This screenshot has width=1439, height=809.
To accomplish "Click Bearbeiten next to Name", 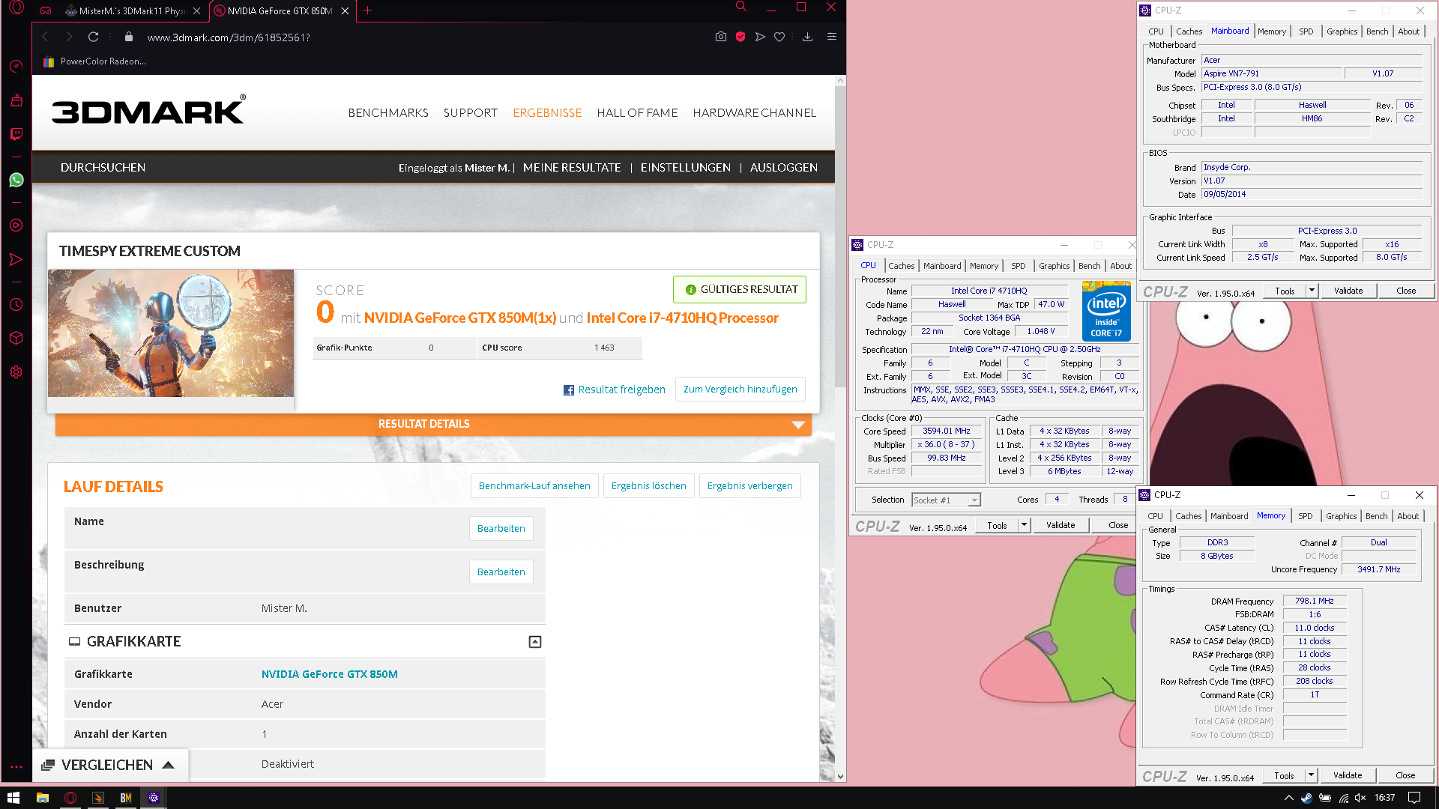I will 501,529.
